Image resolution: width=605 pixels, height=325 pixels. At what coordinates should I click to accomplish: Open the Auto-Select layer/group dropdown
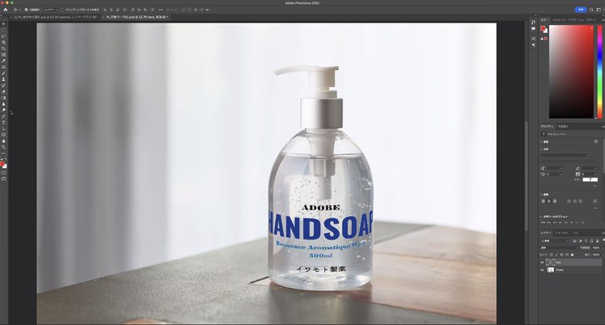[50, 10]
